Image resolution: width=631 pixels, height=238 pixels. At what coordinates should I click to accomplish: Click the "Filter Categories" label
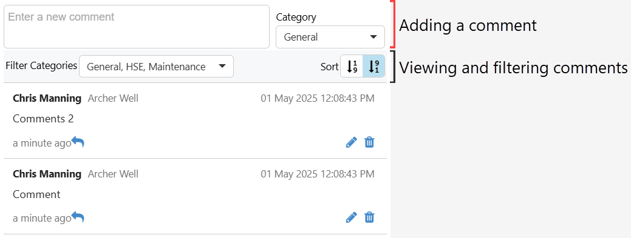click(x=41, y=65)
